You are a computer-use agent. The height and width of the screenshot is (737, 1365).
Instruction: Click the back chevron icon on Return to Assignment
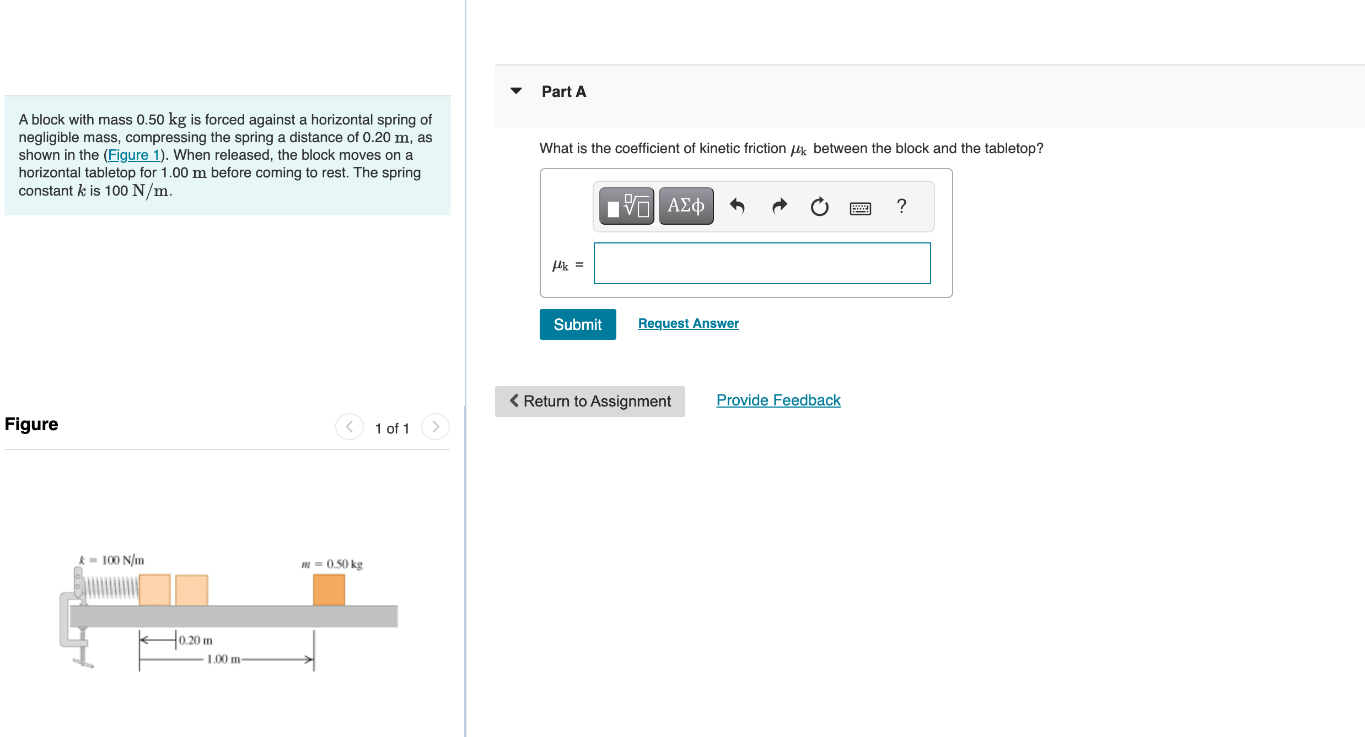514,401
